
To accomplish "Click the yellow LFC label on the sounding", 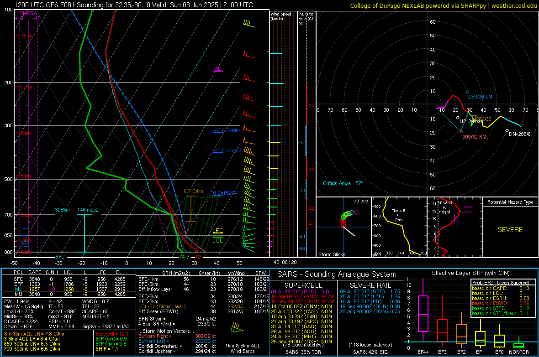I will (217, 231).
